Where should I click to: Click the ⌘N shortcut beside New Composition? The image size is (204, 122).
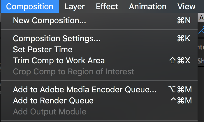point(184,20)
